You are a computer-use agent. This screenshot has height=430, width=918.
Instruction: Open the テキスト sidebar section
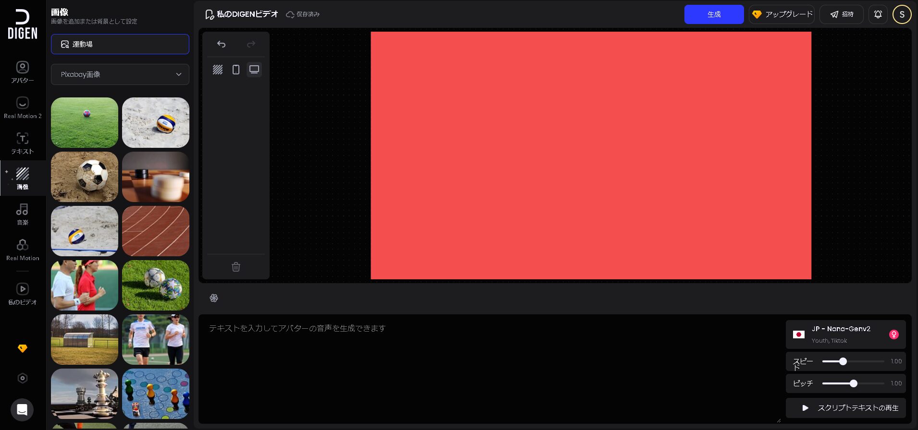tap(23, 143)
